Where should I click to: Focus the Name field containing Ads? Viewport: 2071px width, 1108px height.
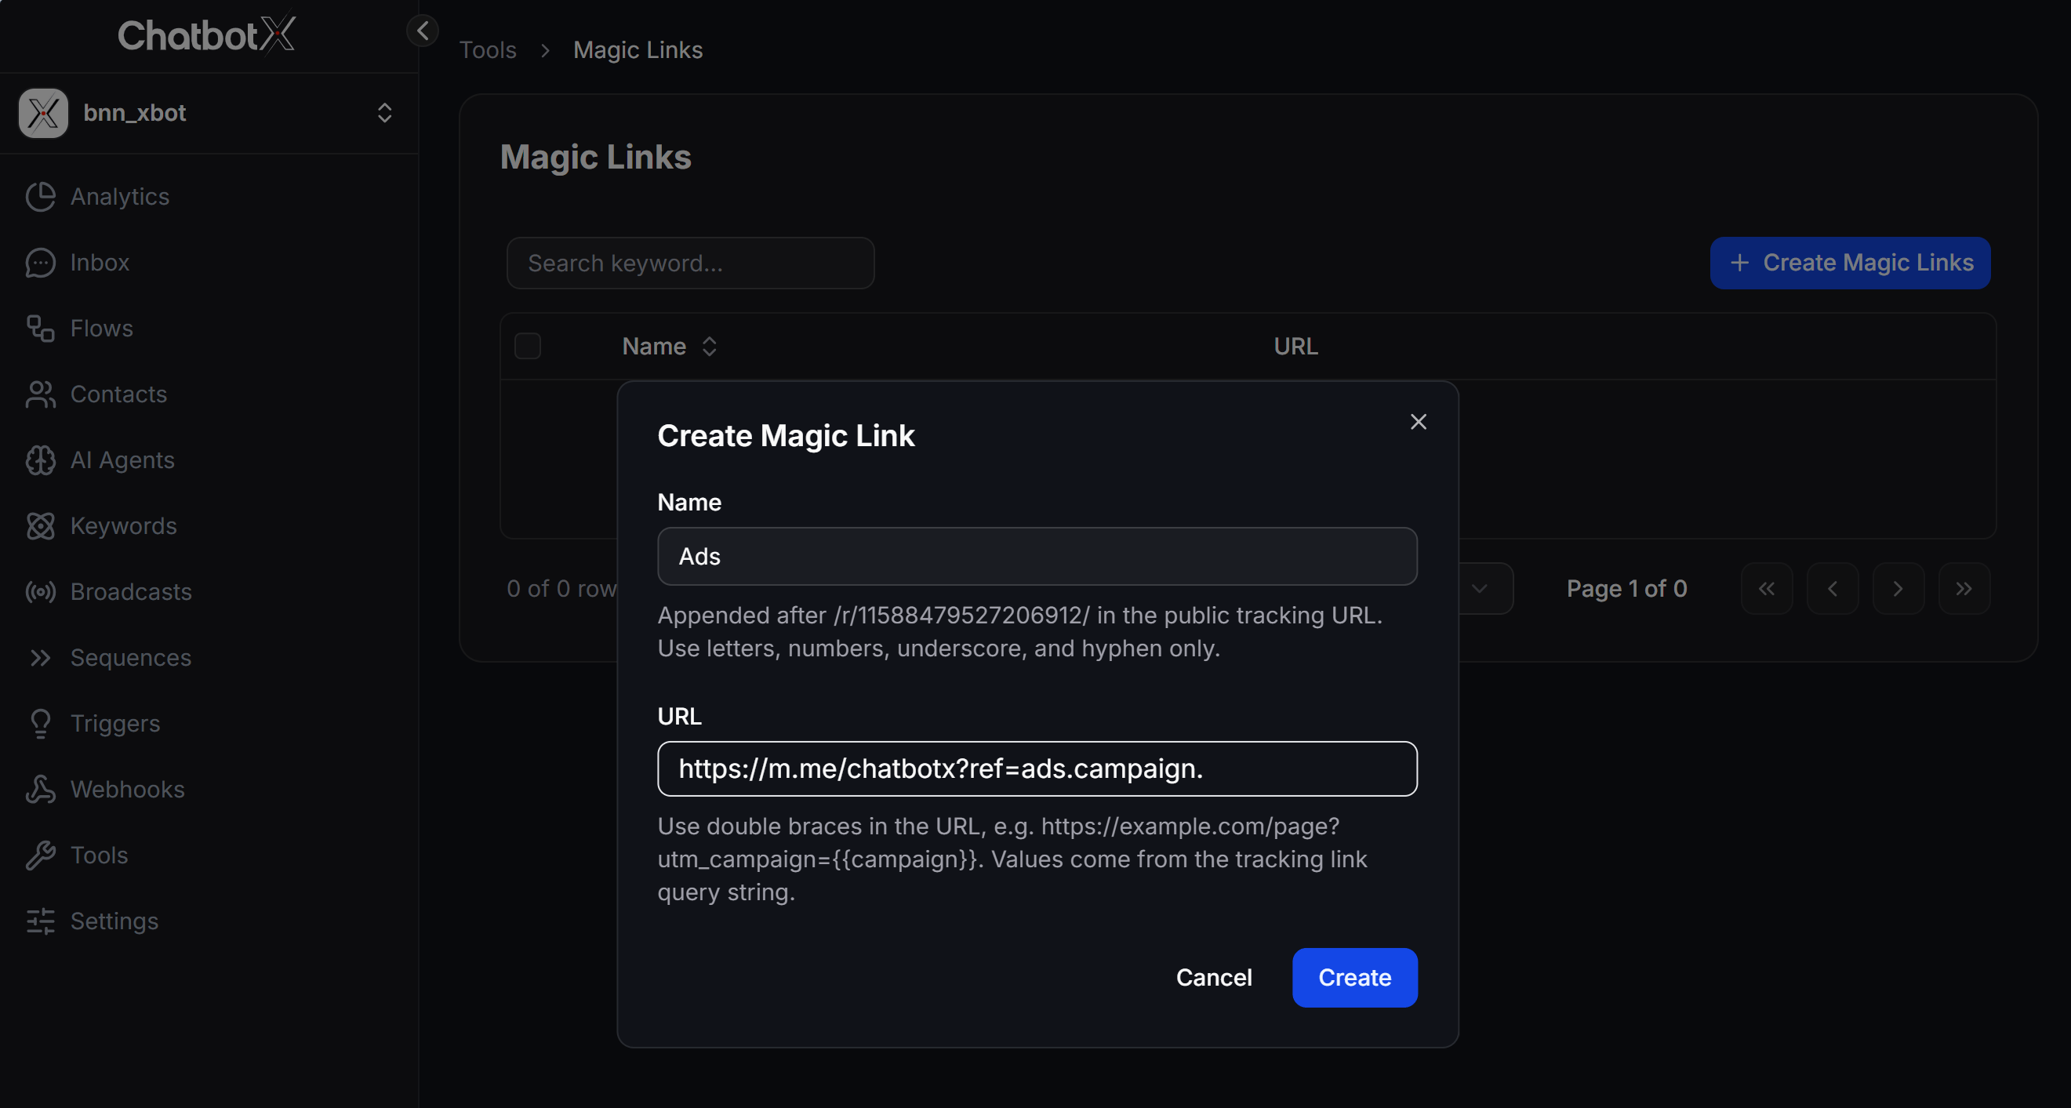pyautogui.click(x=1037, y=558)
